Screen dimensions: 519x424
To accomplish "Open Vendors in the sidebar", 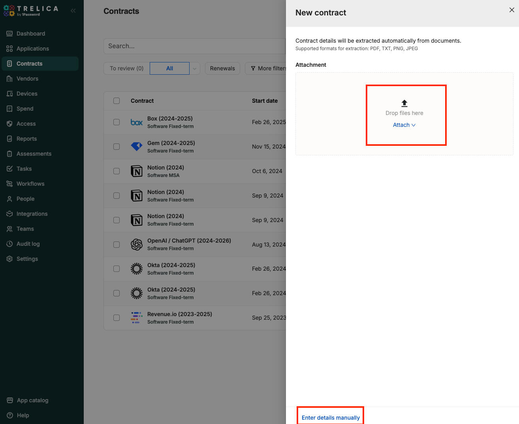I will click(x=27, y=79).
